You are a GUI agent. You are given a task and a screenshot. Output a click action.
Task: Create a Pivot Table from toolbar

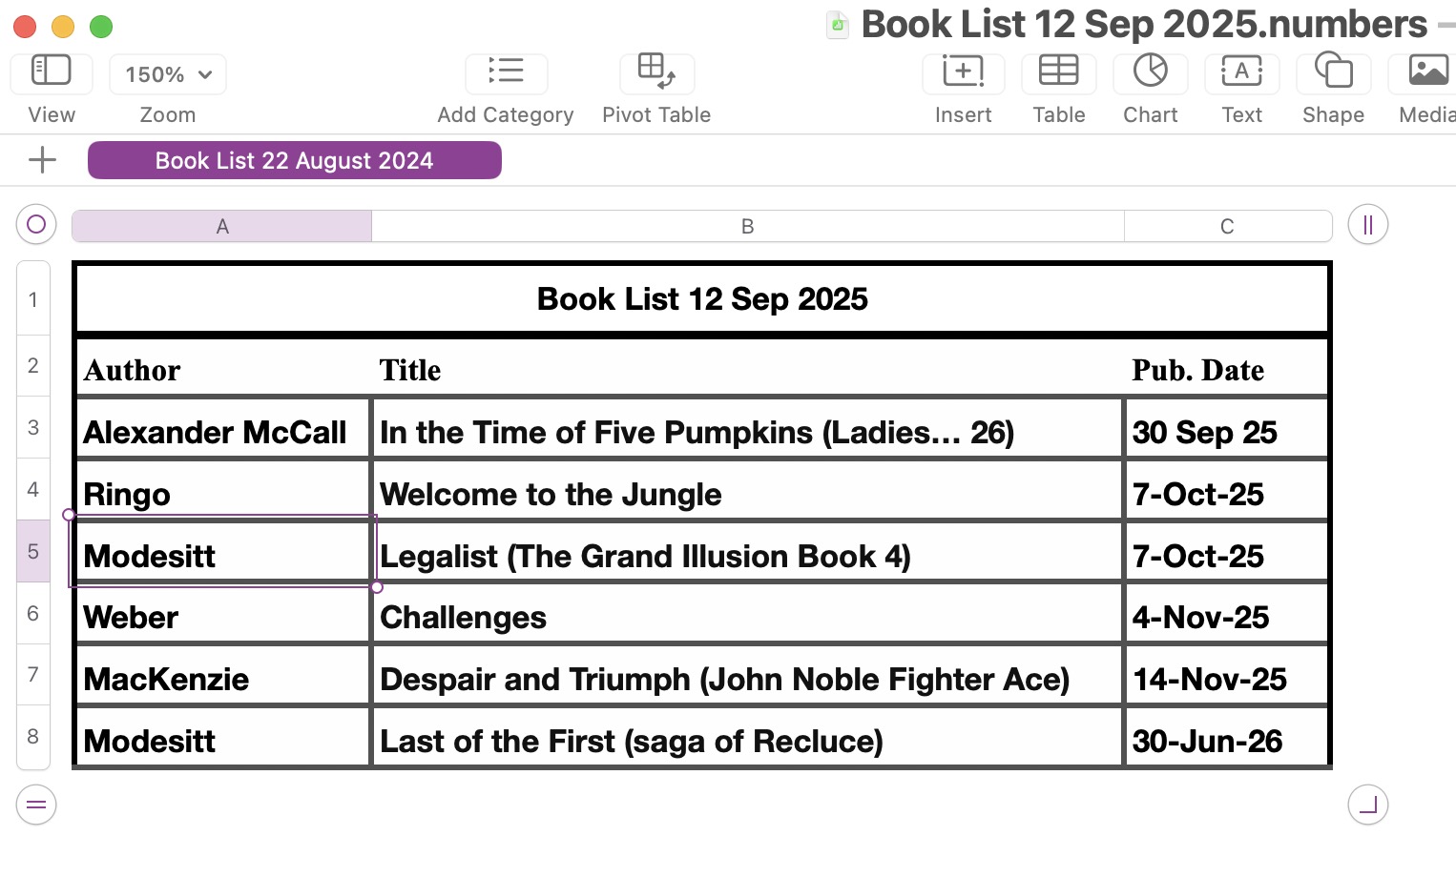point(656,72)
